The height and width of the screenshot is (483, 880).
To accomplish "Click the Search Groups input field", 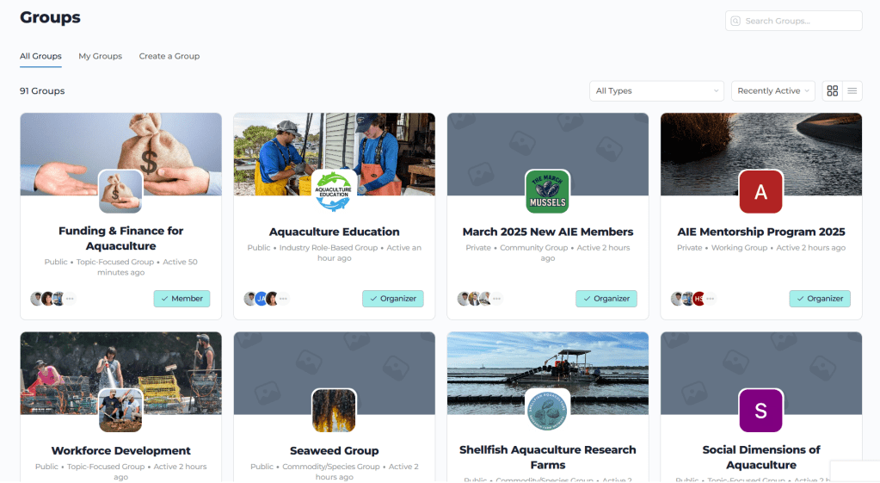I will (x=800, y=21).
